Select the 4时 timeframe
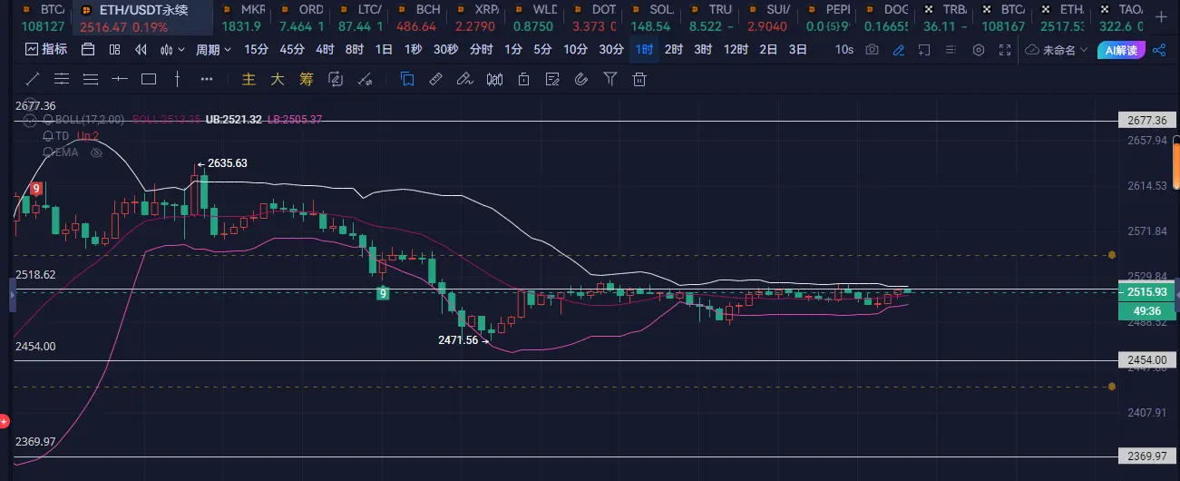 [325, 50]
